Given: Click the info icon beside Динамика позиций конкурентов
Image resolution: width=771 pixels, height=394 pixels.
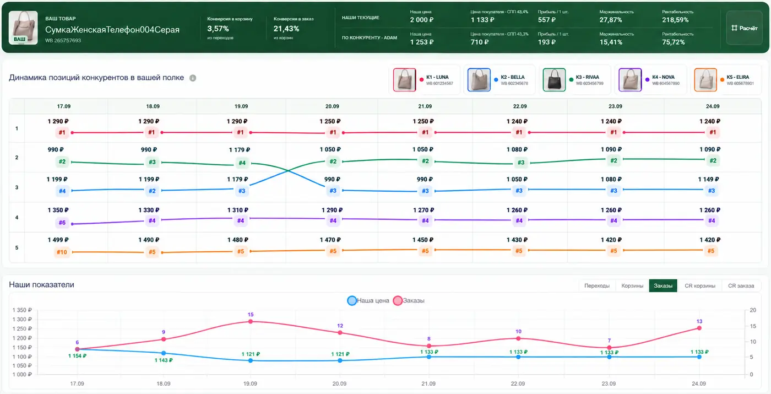Looking at the screenshot, I should 193,78.
